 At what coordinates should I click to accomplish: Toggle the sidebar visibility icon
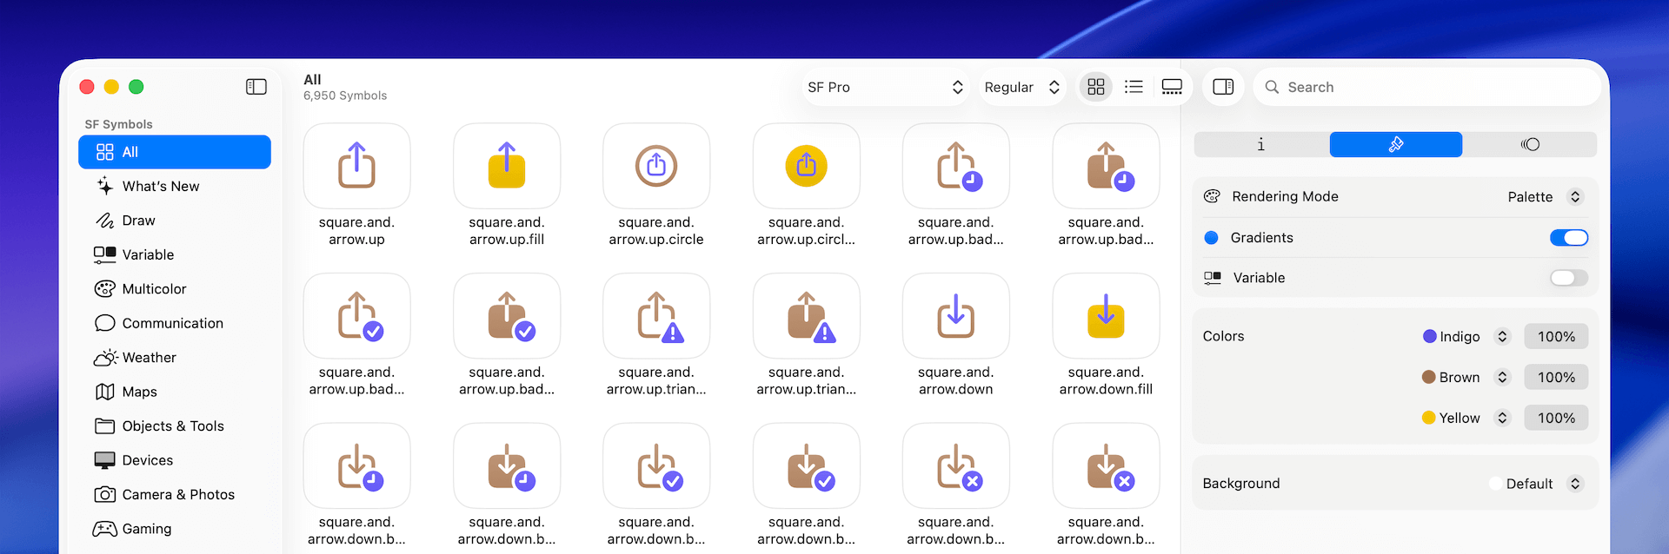[256, 87]
